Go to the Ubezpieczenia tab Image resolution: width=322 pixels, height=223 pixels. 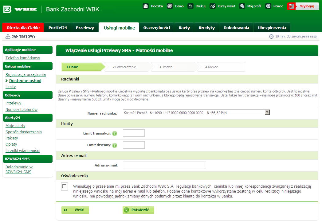coord(272,28)
